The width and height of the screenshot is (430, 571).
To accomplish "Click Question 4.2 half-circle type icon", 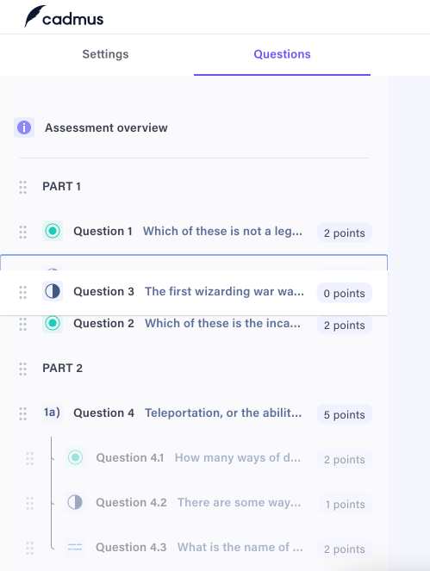I will coord(75,502).
